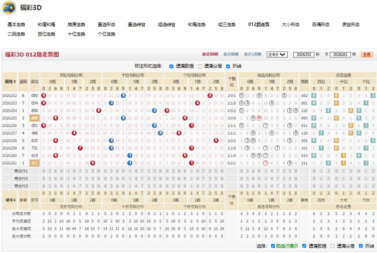Select the 预选行2 row label

pyautogui.click(x=21, y=178)
